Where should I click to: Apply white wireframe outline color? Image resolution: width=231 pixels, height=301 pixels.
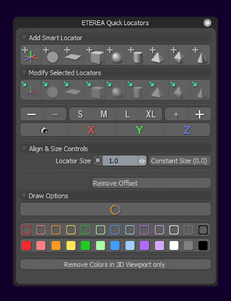pyautogui.click(x=174, y=230)
